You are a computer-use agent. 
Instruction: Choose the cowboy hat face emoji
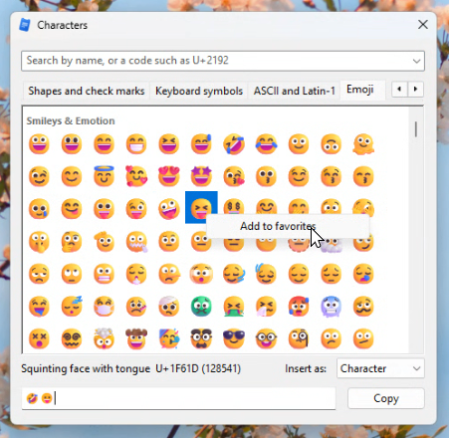click(136, 338)
